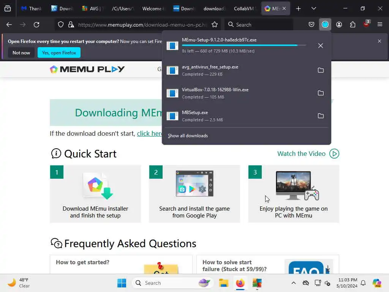
Task: Dismiss the Firefox startup notification bar
Action: pos(380,41)
